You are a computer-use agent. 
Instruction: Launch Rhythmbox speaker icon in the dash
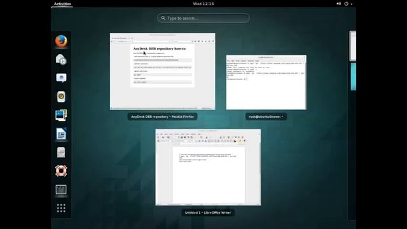(x=61, y=97)
